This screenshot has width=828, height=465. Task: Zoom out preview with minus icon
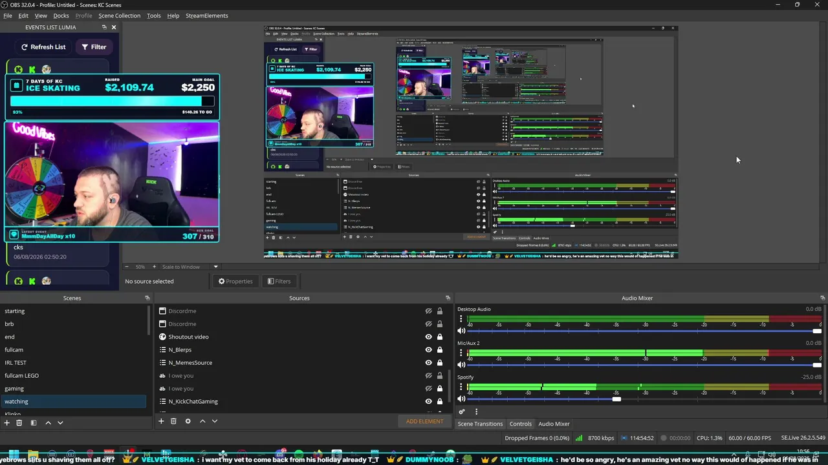point(125,267)
